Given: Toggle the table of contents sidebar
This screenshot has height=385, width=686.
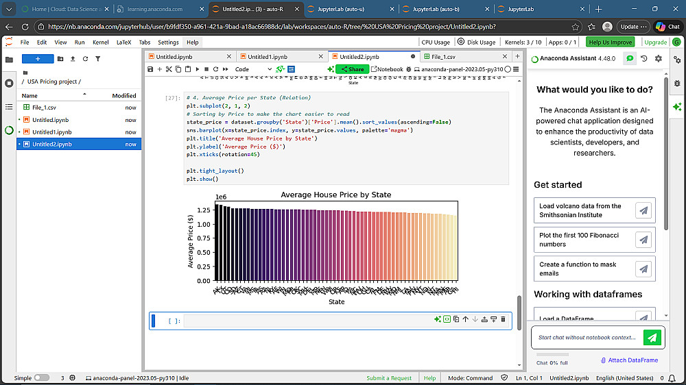Looking at the screenshot, I should click(9, 107).
